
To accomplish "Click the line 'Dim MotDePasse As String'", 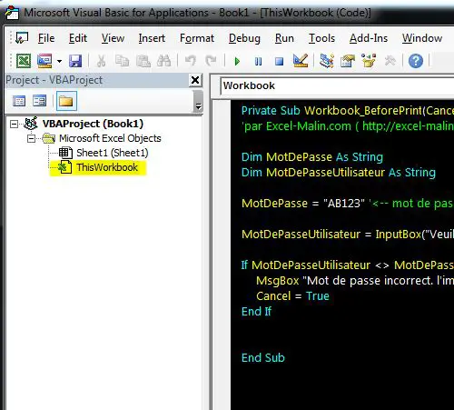I will [312, 157].
